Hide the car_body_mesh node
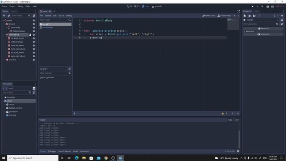This screenshot has width=286, height=161. 34,38
